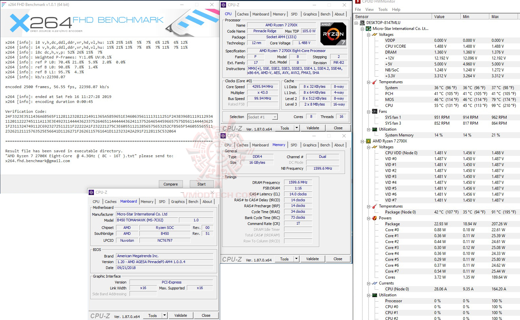520x320 pixels.
Task: Click the AMD Ryzen Voltages lightning icon
Action: (x=375, y=147)
